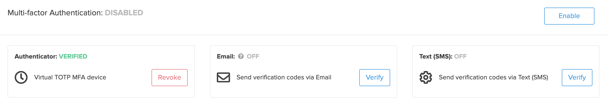The image size is (608, 108).
Task: Select the Virtual TOTP MFA device text
Action: point(70,77)
